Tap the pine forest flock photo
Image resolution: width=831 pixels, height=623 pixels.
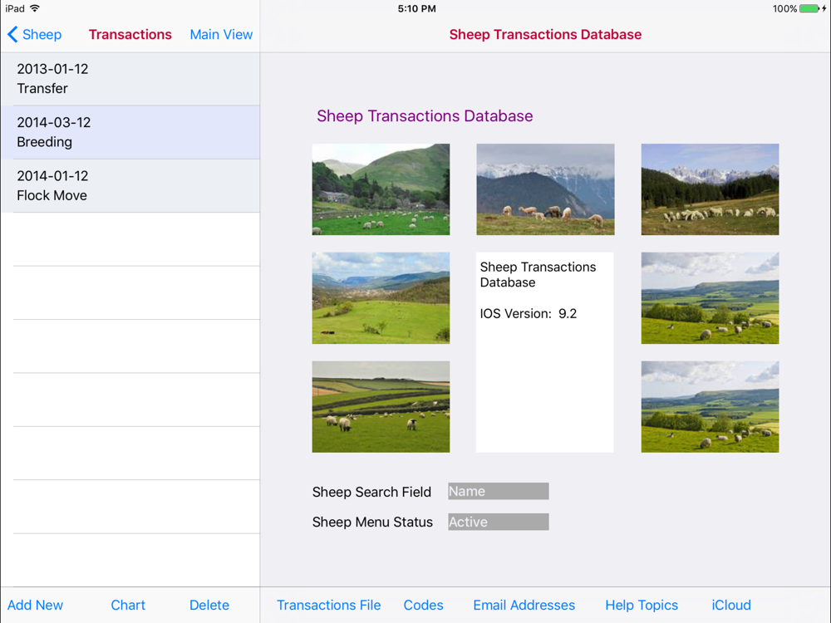[711, 189]
